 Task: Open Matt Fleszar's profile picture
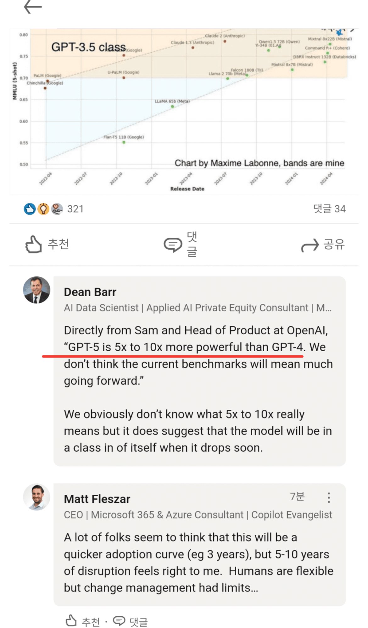pyautogui.click(x=36, y=497)
